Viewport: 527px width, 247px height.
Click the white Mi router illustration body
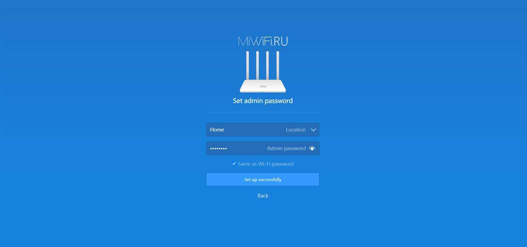click(263, 86)
